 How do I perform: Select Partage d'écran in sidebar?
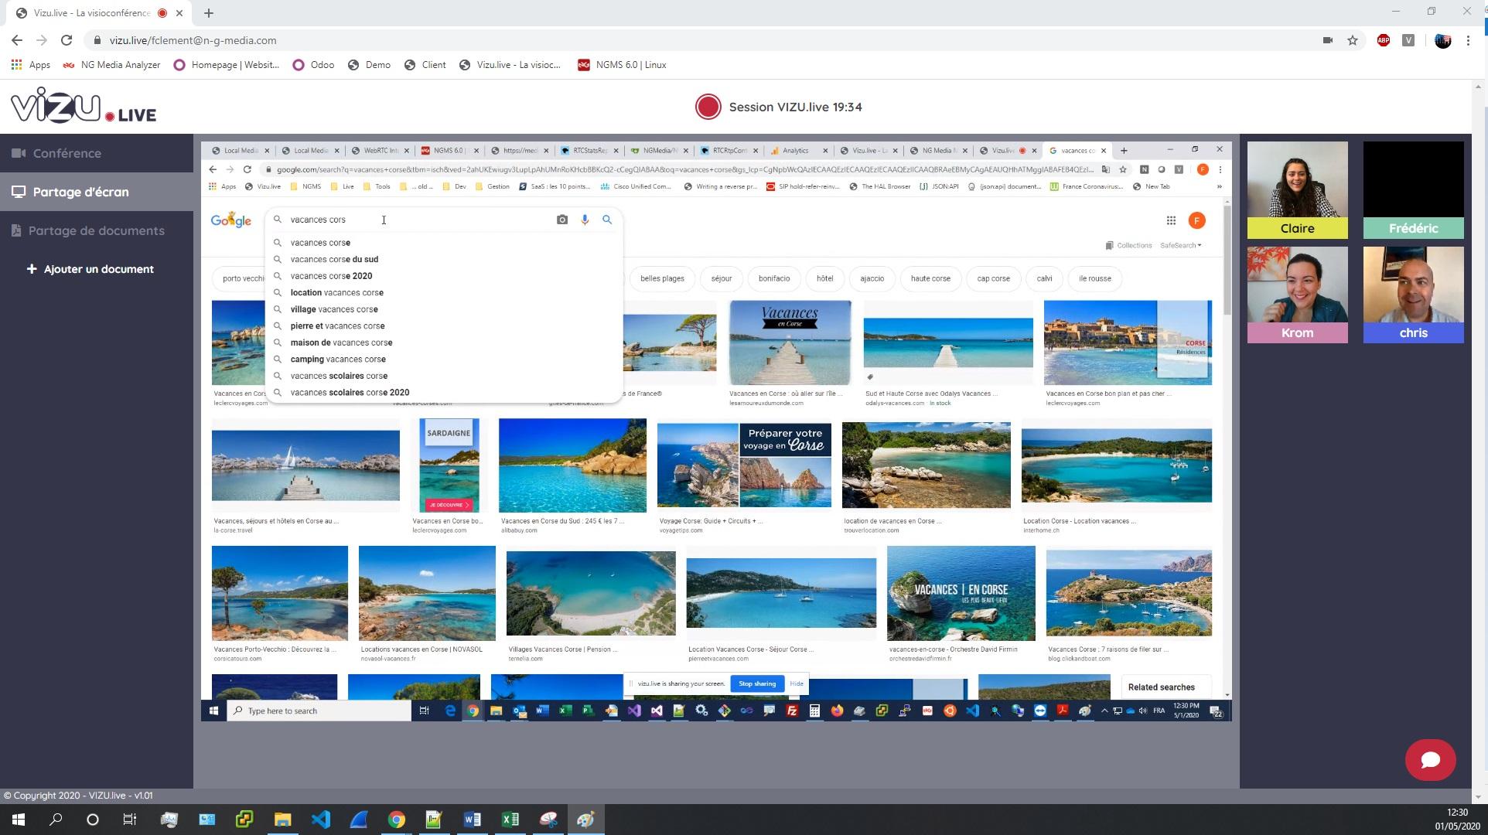pos(97,192)
